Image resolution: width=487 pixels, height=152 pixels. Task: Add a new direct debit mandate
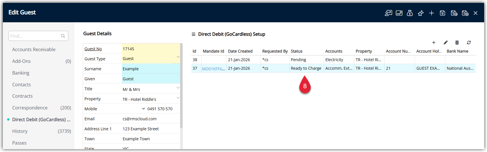click(x=434, y=43)
